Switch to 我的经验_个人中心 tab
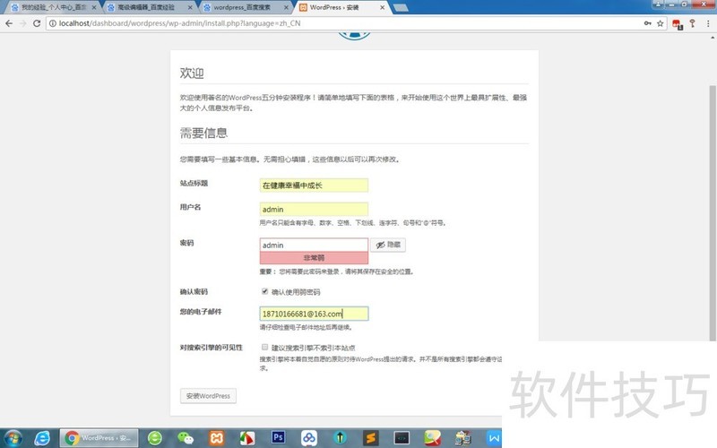This screenshot has width=717, height=448. [x=54, y=8]
